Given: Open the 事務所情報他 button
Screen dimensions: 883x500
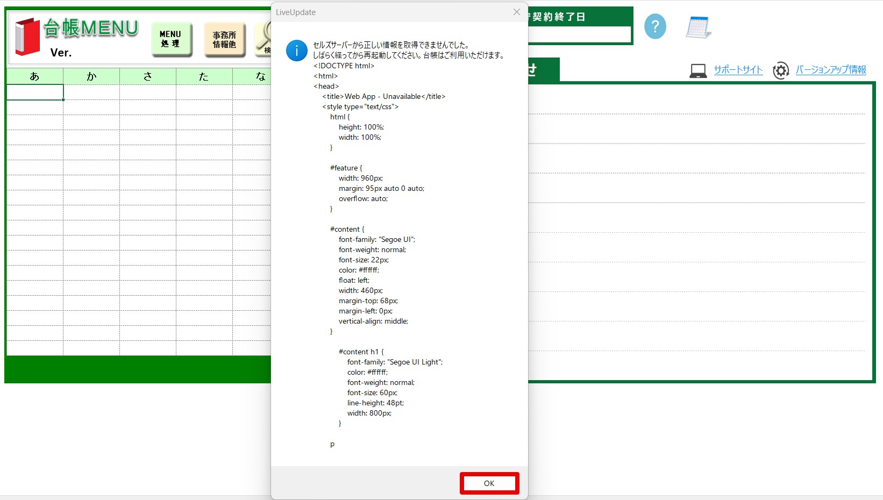Looking at the screenshot, I should [225, 39].
